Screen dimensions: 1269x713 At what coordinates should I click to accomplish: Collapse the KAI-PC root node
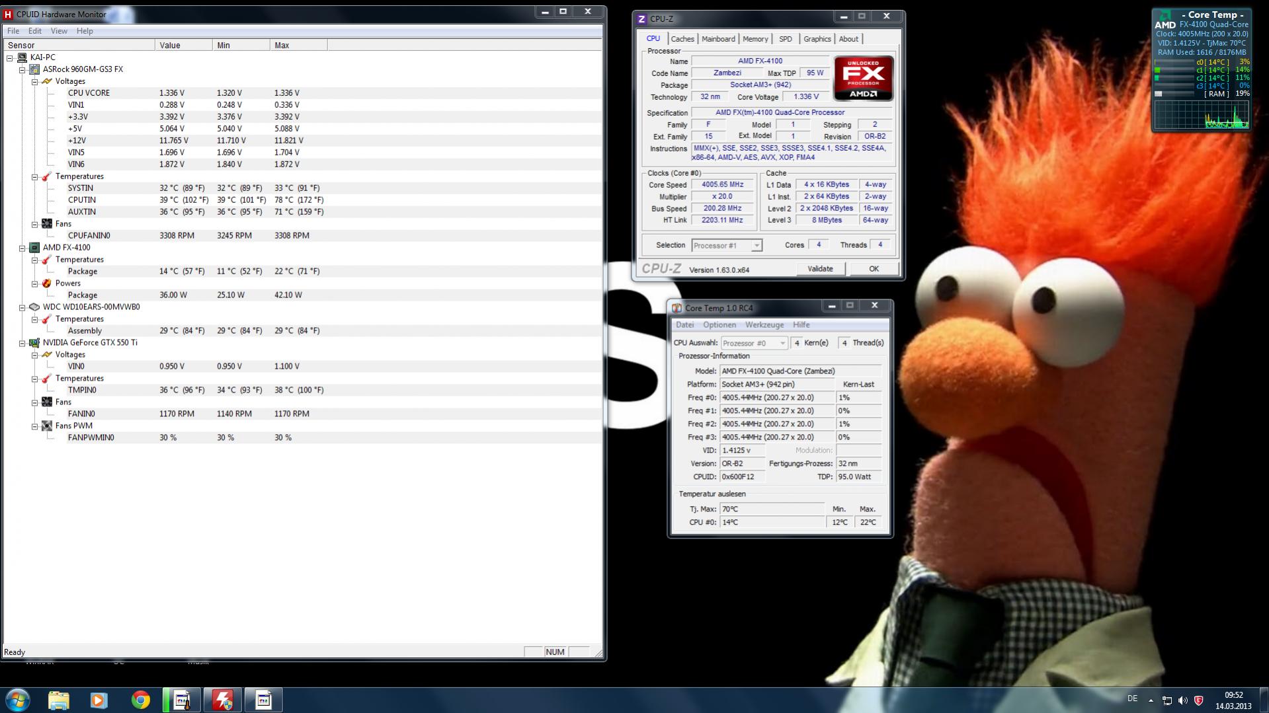click(x=10, y=57)
